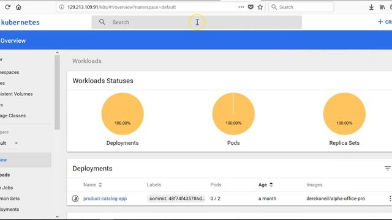The height and width of the screenshot is (220, 392).
Task: Click the plus Create icon
Action: [x=380, y=22]
